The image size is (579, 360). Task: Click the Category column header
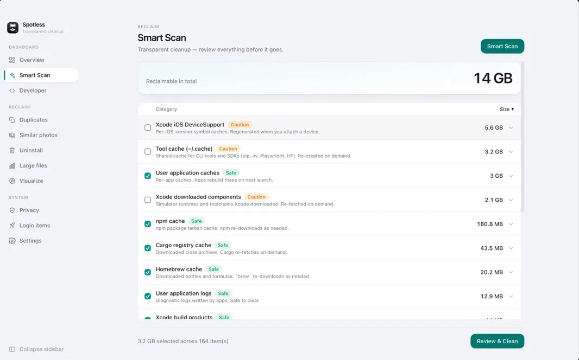(x=166, y=110)
